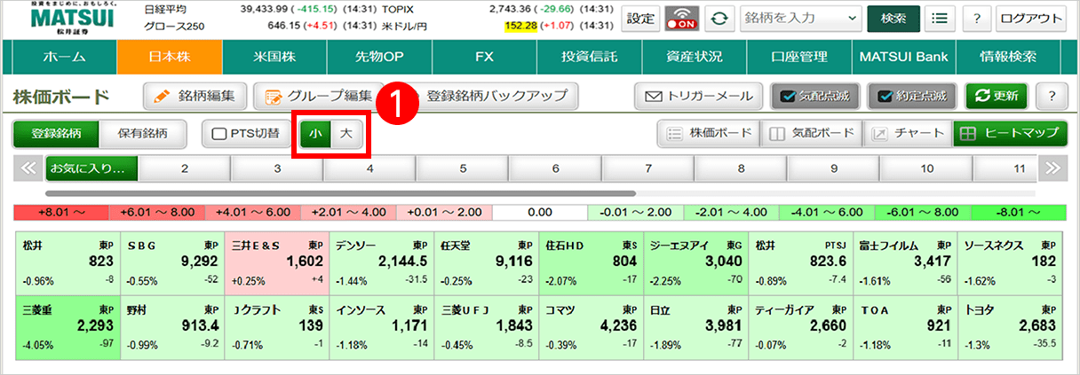The height and width of the screenshot is (375, 1080).
Task: Click +8.01～ red legend swatch
Action: [61, 213]
